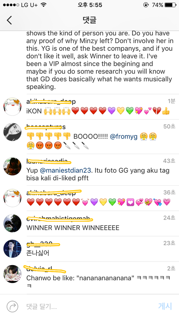Open avatar next to the BOOOO!!!!! comment
Viewport: 179px width, 319px height.
12,132
